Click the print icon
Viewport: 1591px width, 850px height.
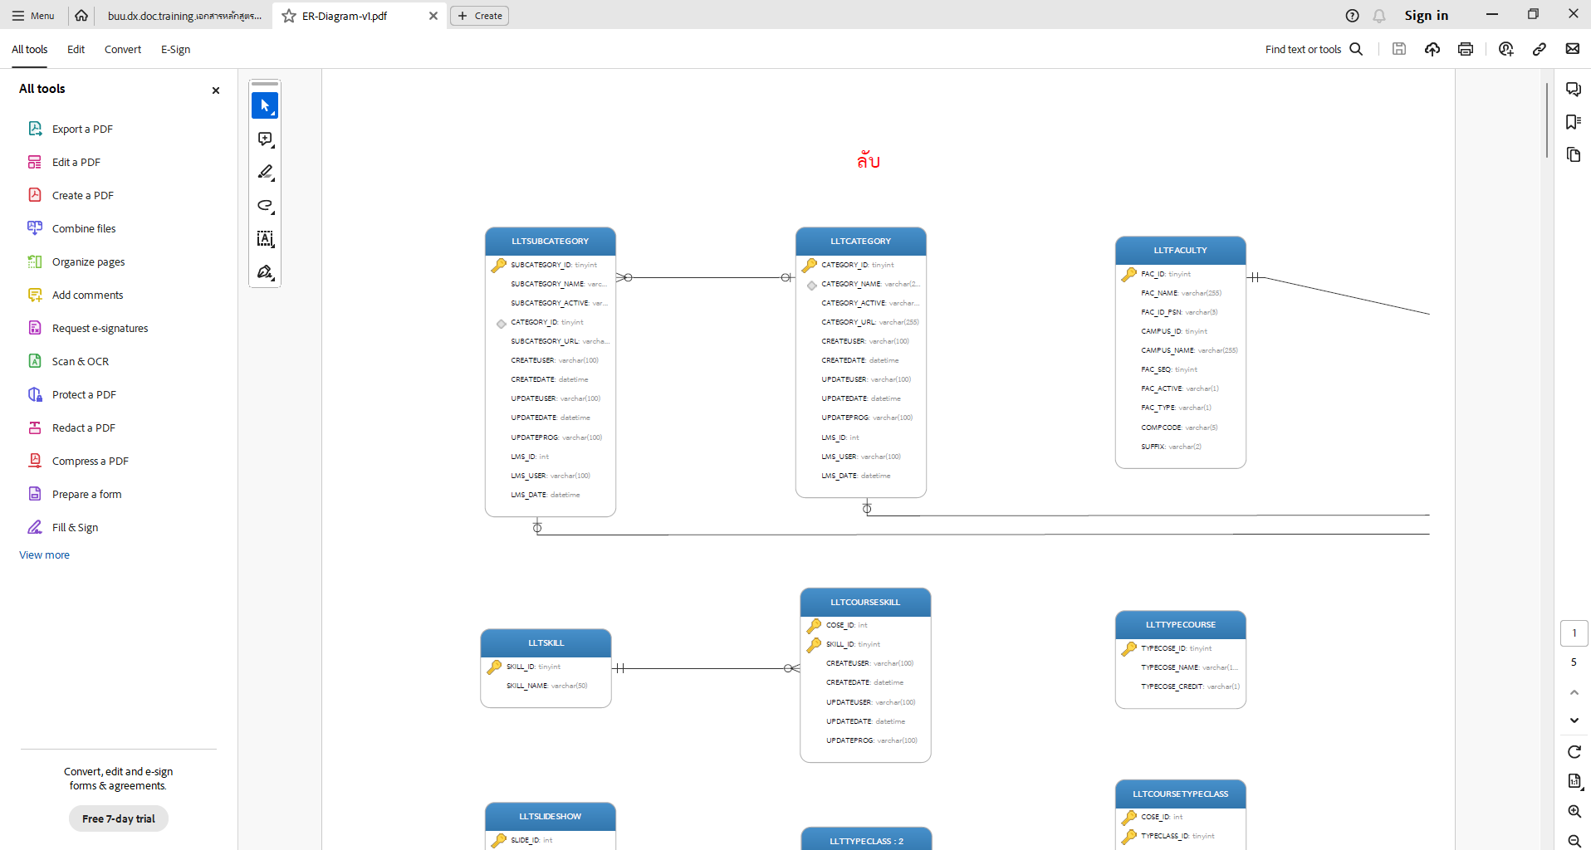tap(1466, 49)
